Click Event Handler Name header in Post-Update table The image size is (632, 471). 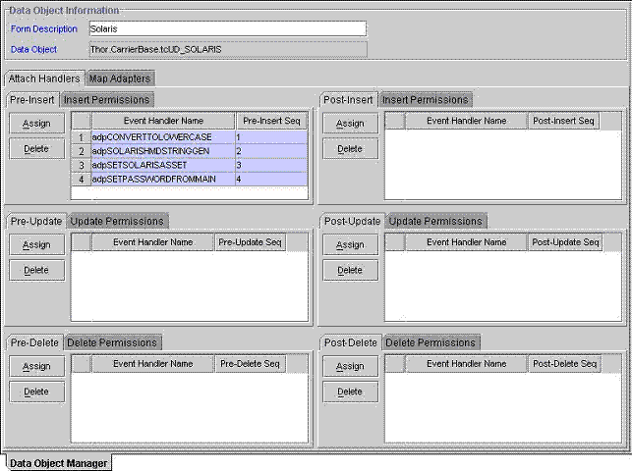466,242
